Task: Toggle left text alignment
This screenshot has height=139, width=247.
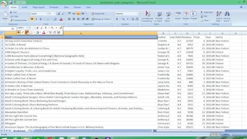Action: point(69,19)
